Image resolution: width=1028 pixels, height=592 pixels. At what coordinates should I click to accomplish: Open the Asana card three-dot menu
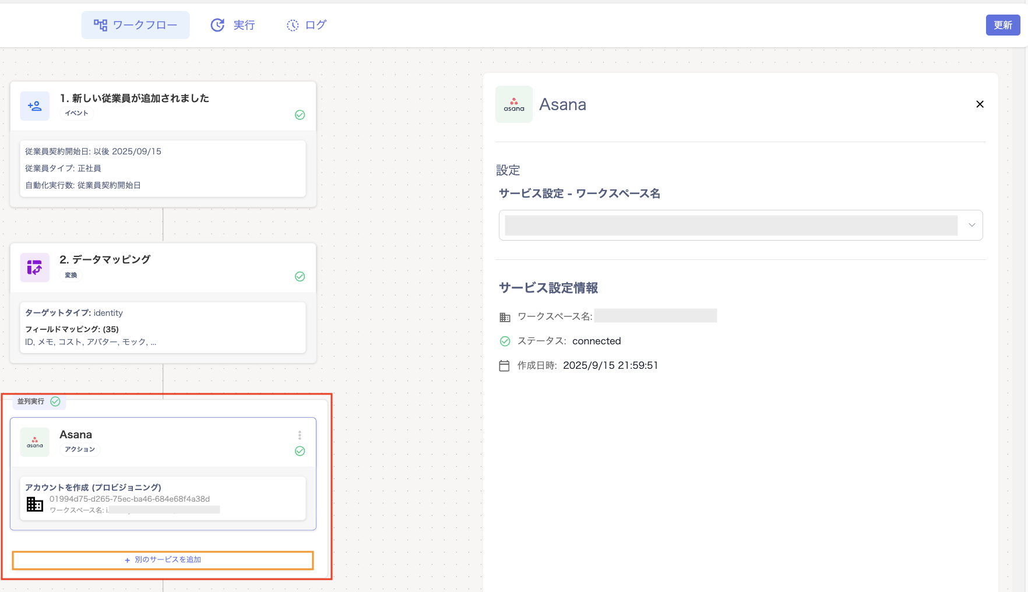point(300,435)
